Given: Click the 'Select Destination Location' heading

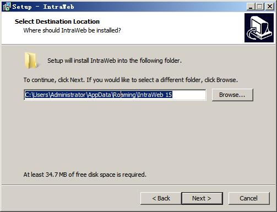Looking at the screenshot, I should pyautogui.click(x=57, y=21).
